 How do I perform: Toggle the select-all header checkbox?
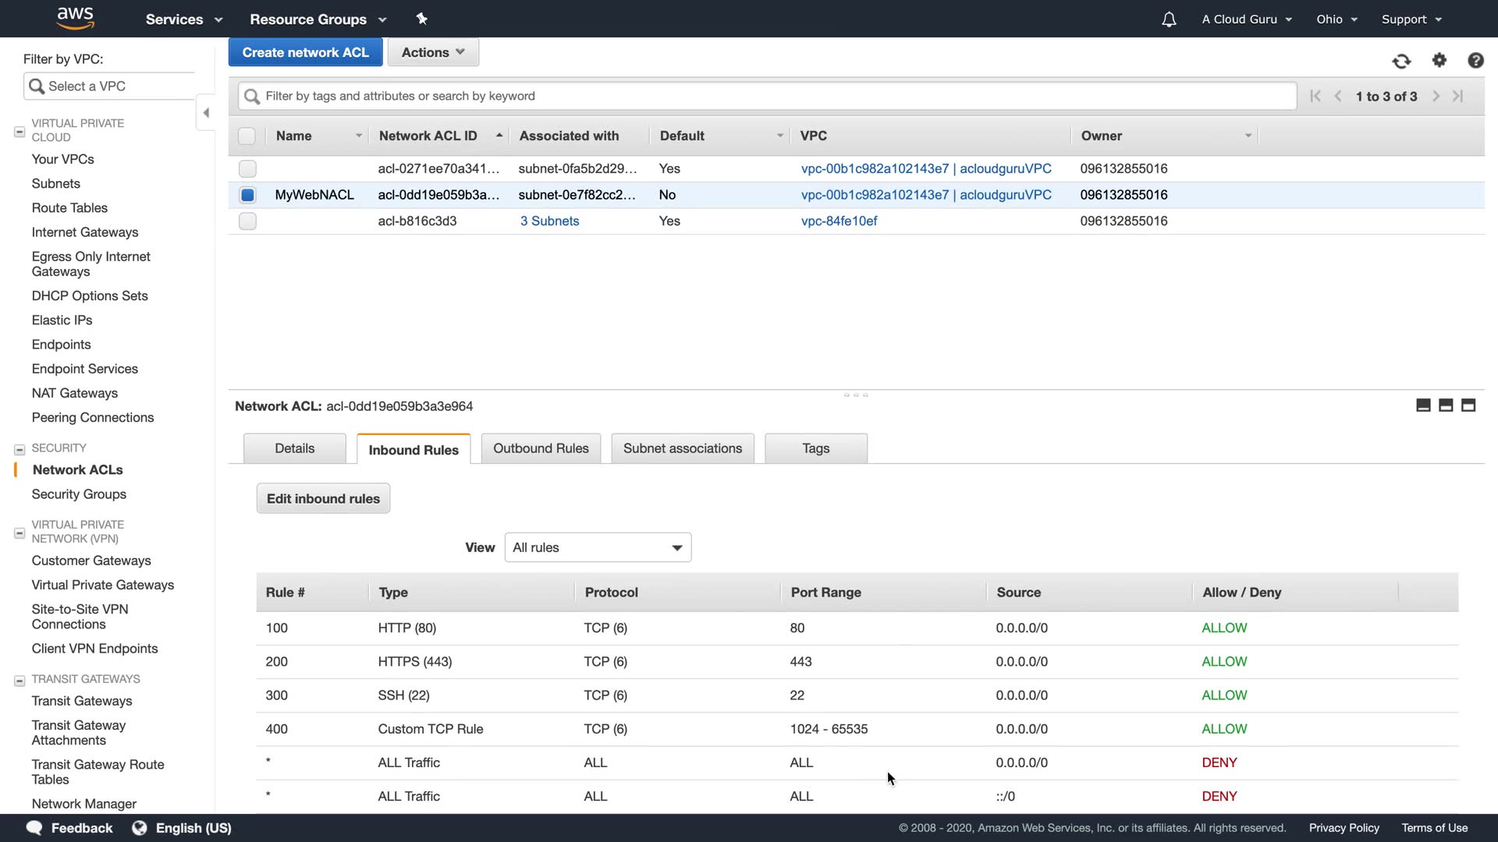pyautogui.click(x=247, y=136)
